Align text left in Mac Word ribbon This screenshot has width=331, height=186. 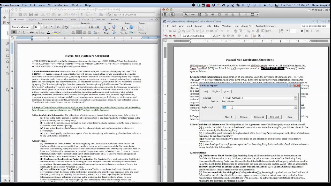[73, 32]
